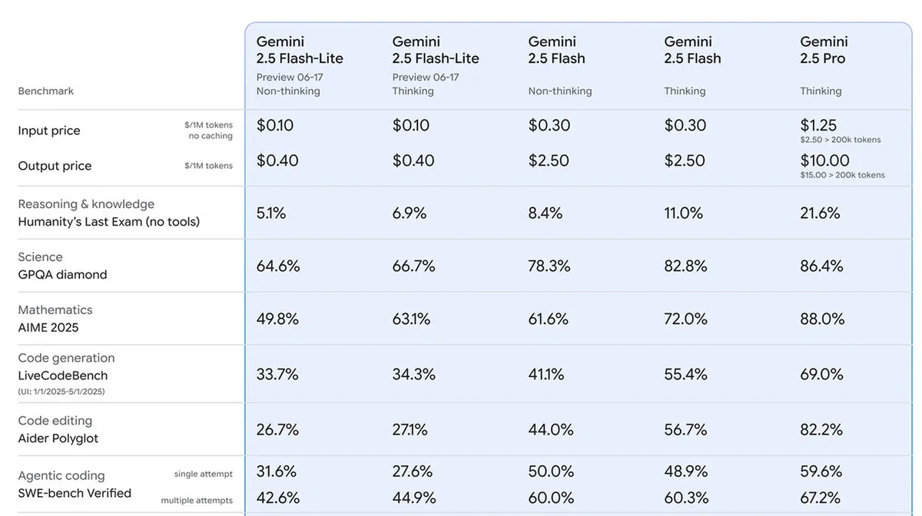Select the $10.00 output price value
The width and height of the screenshot is (922, 516).
pos(824,160)
